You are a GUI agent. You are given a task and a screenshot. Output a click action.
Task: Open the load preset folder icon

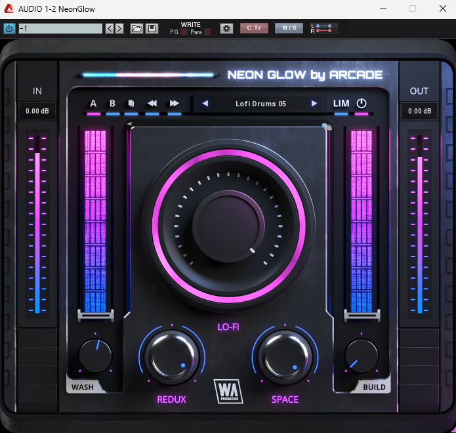pyautogui.click(x=136, y=28)
